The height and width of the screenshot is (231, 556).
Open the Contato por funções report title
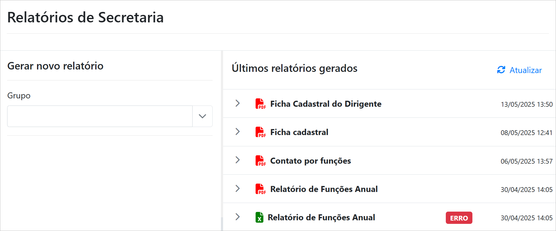(x=310, y=161)
